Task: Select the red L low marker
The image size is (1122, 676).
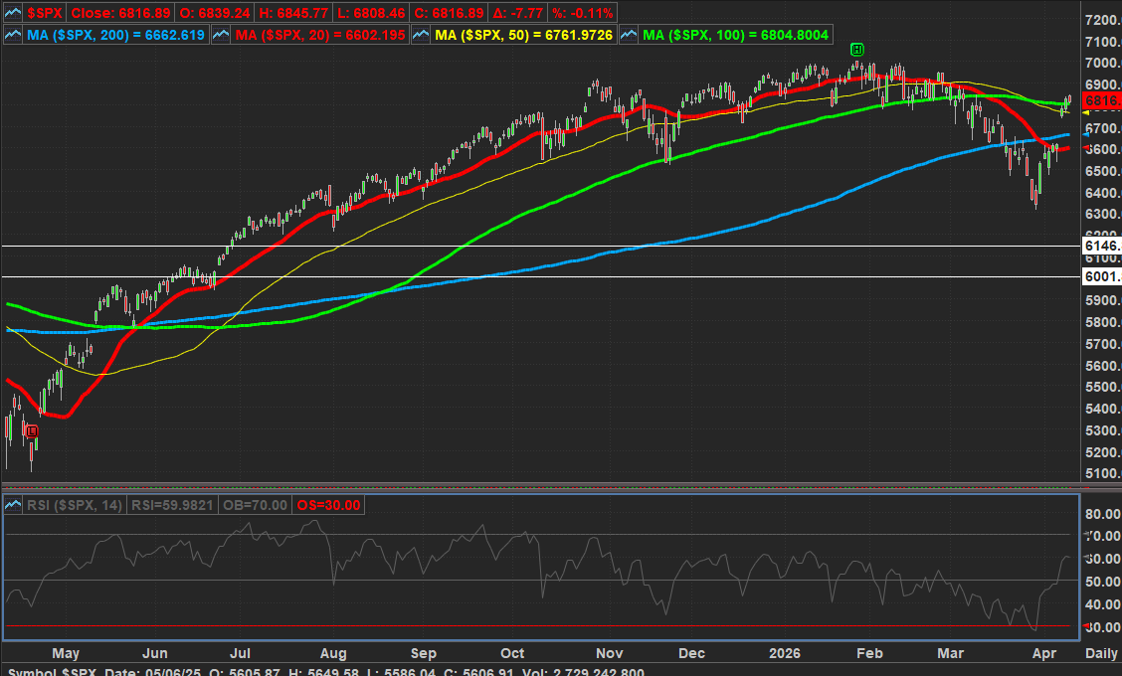Action: click(x=32, y=429)
